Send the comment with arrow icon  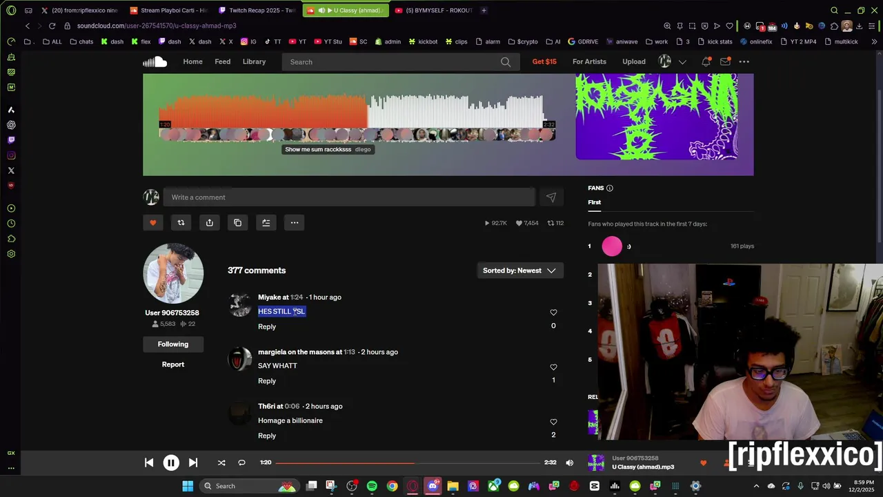[551, 197]
